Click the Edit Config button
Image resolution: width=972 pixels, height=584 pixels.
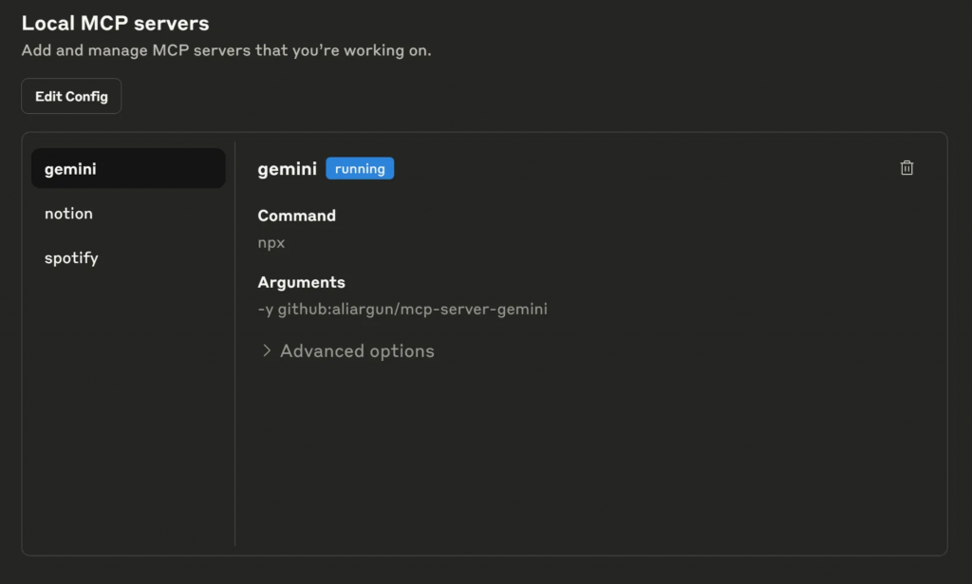(x=71, y=96)
